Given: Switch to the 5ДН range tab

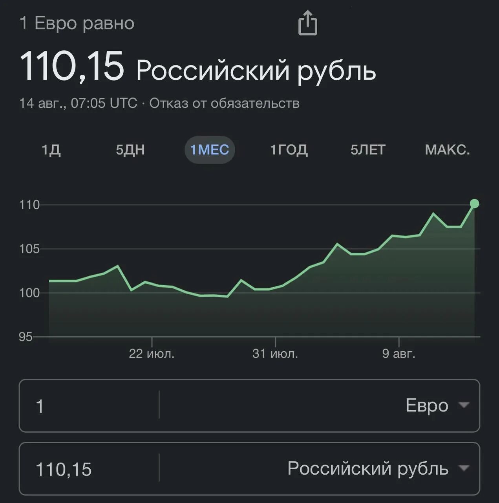Looking at the screenshot, I should pos(130,150).
